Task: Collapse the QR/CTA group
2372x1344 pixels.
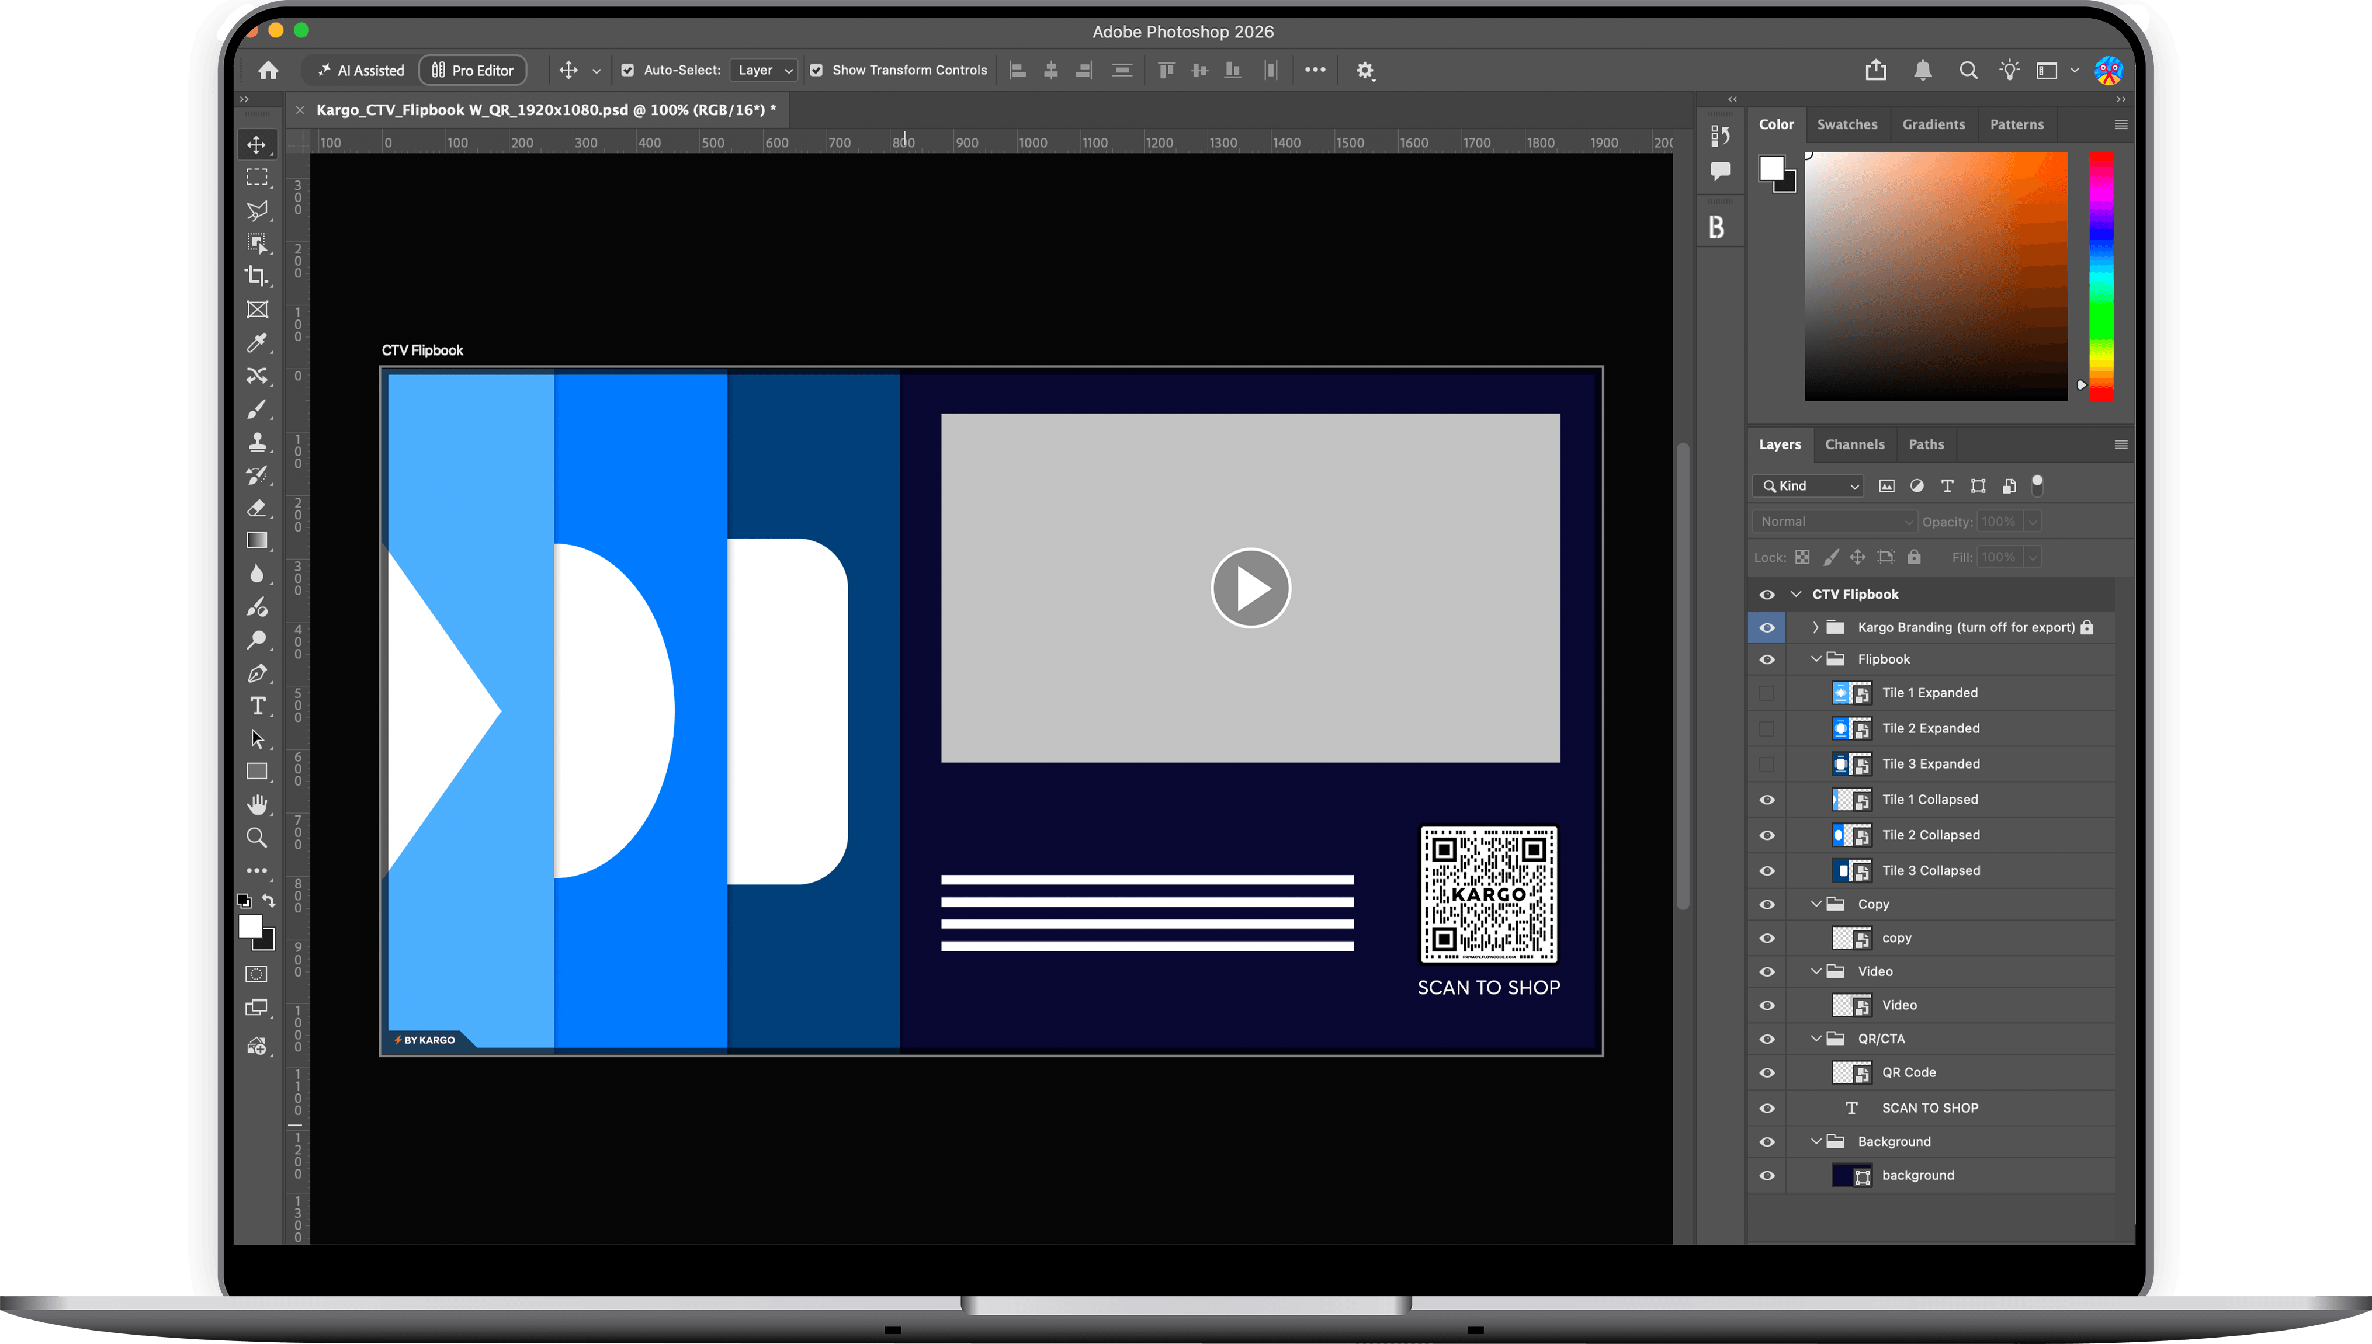Action: (x=1815, y=1039)
